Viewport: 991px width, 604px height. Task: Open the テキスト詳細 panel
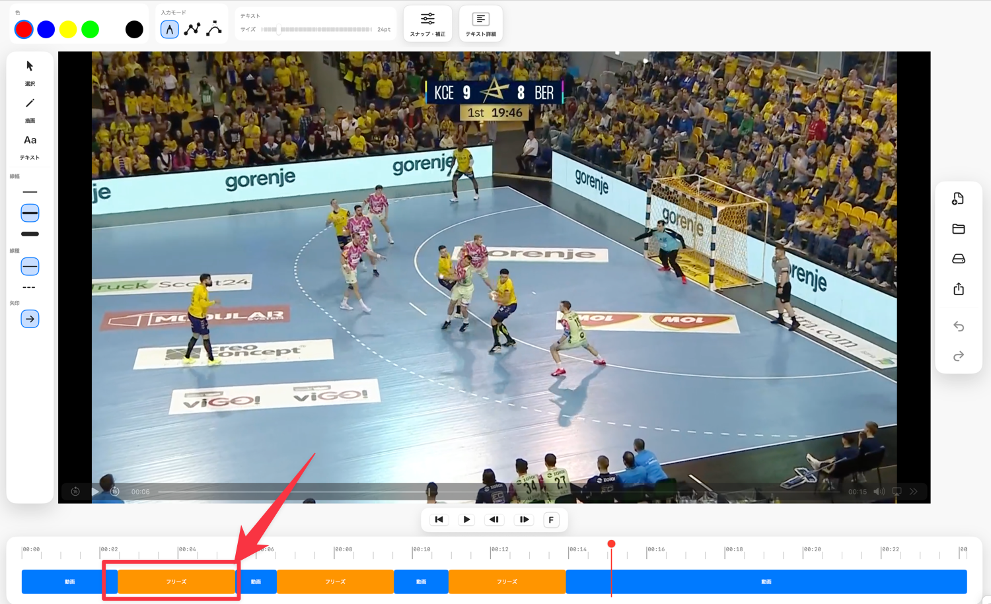(x=480, y=24)
